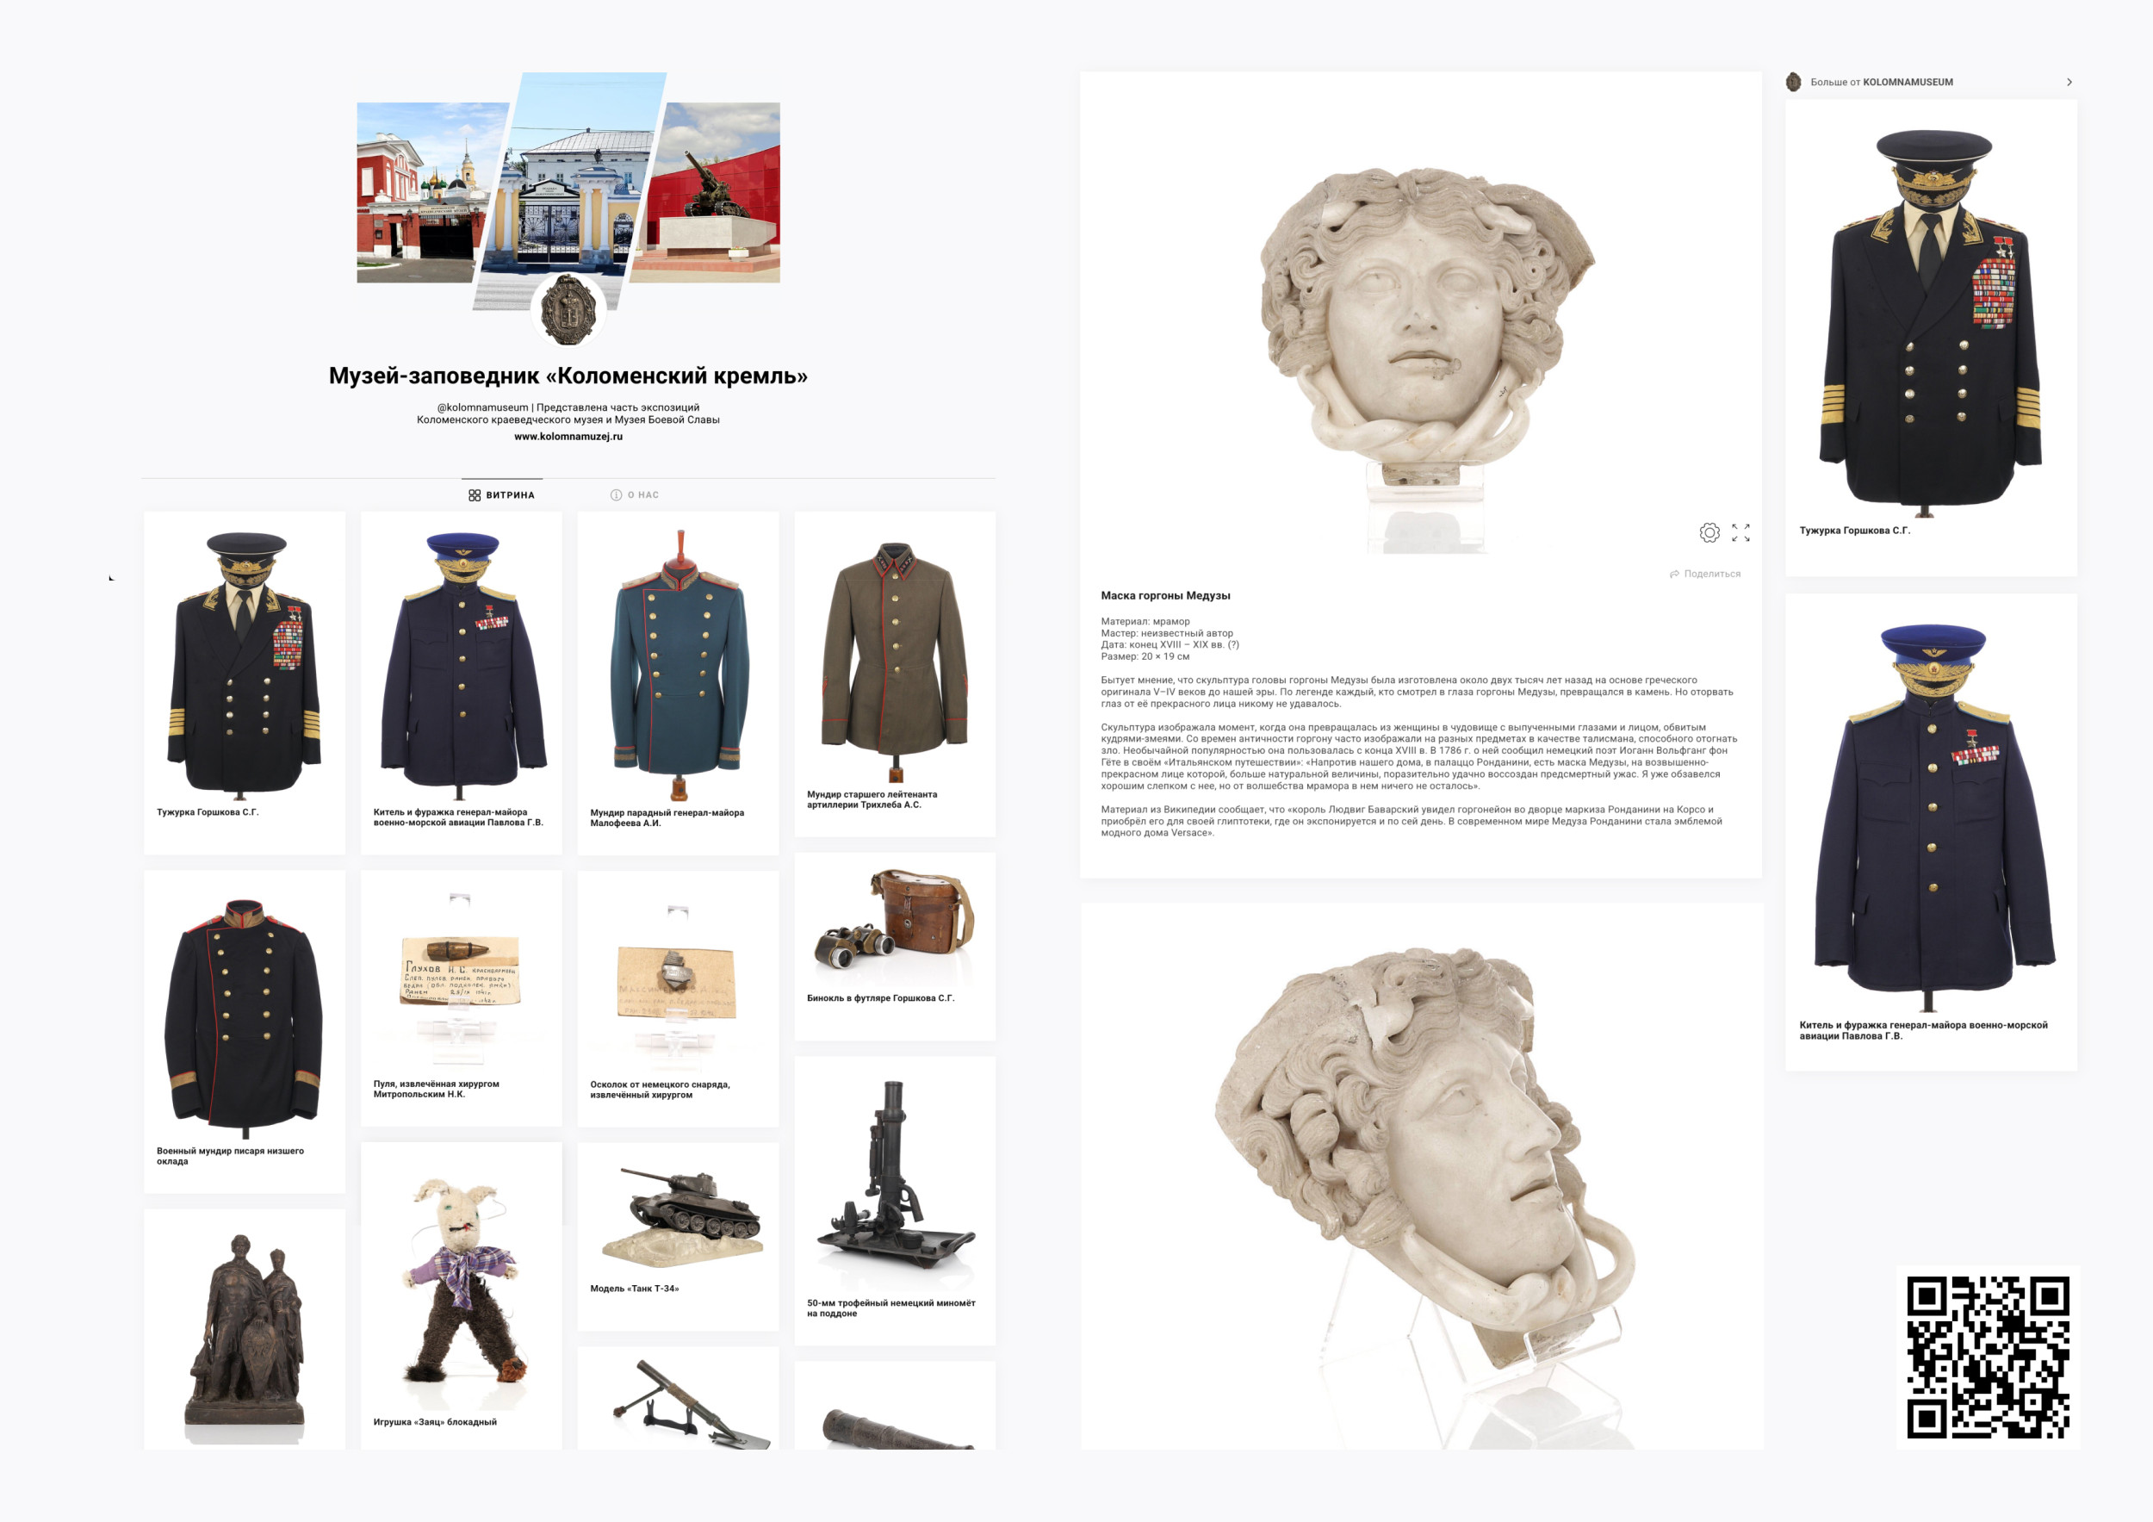
Task: Click small KOLOMNAMUSEUM avatar icon in sidebar
Action: pos(1793,83)
